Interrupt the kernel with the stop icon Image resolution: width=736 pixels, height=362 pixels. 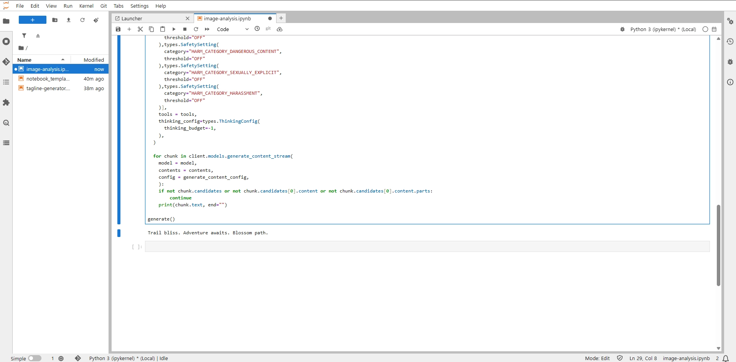coord(185,29)
